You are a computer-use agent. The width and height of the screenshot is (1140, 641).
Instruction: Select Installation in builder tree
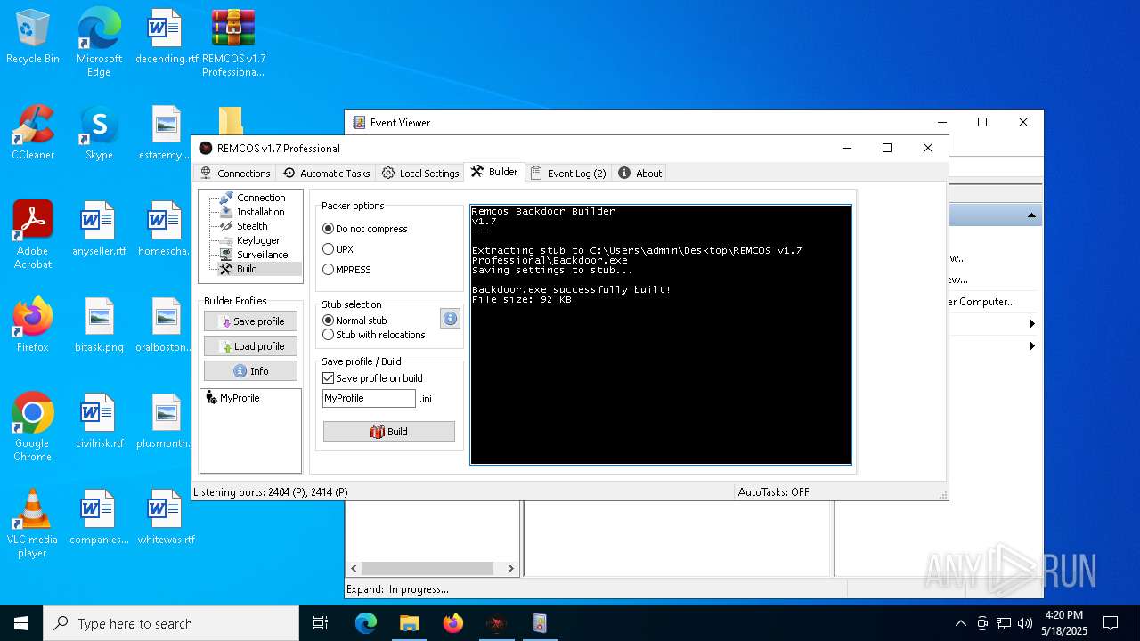(x=261, y=212)
